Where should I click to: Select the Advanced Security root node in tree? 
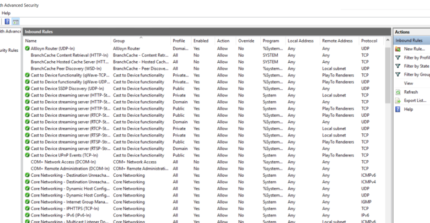click(x=10, y=31)
